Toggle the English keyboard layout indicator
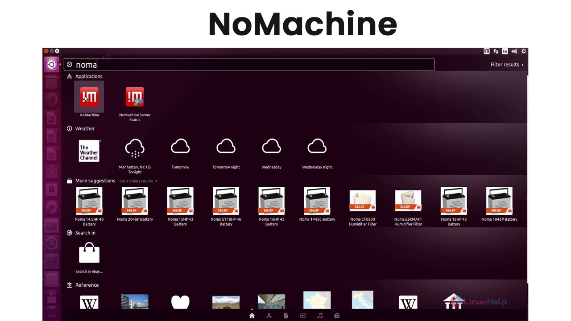The image size is (571, 321). (505, 51)
